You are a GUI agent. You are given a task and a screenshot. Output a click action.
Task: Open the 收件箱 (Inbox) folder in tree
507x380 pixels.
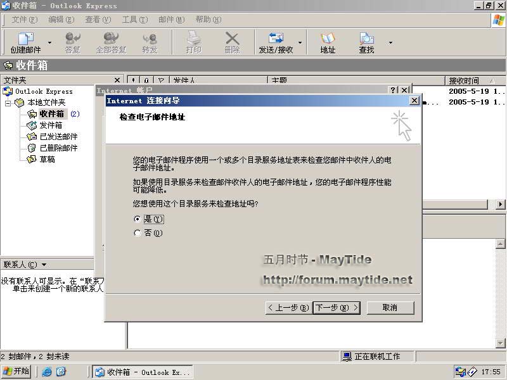pyautogui.click(x=52, y=114)
